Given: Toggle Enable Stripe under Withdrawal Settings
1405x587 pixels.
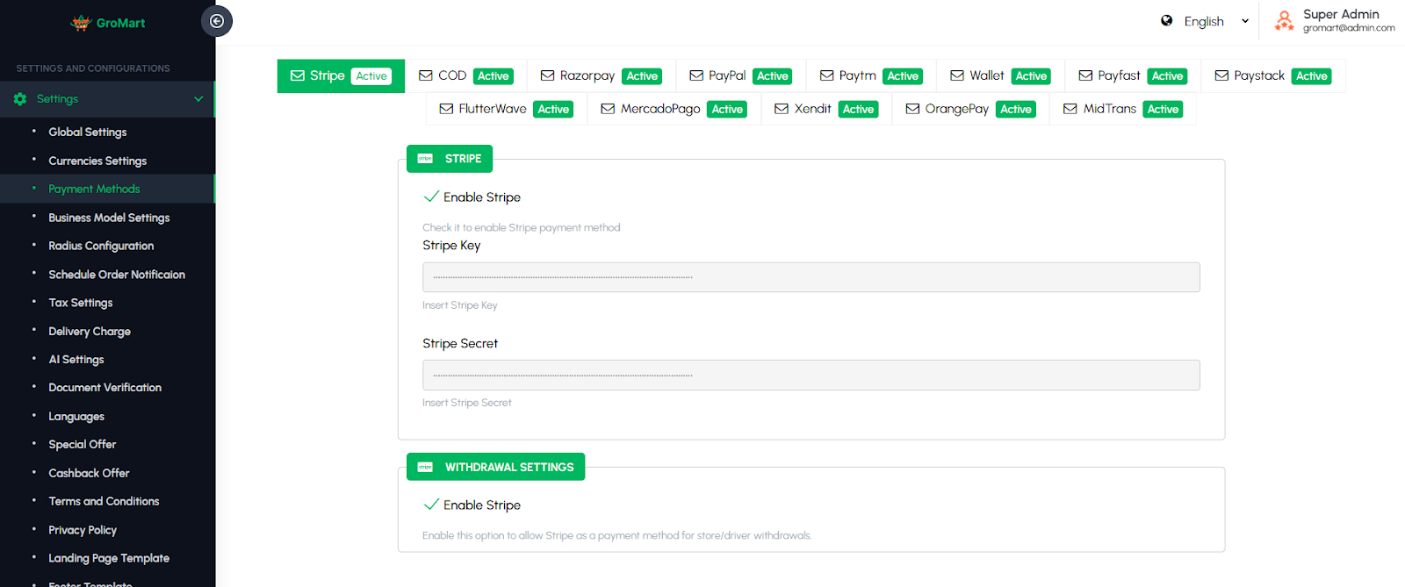Looking at the screenshot, I should [x=431, y=505].
